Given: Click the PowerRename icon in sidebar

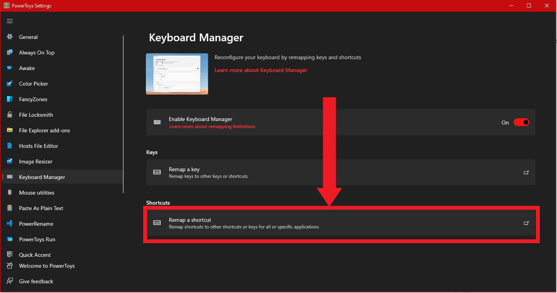Looking at the screenshot, I should point(10,224).
